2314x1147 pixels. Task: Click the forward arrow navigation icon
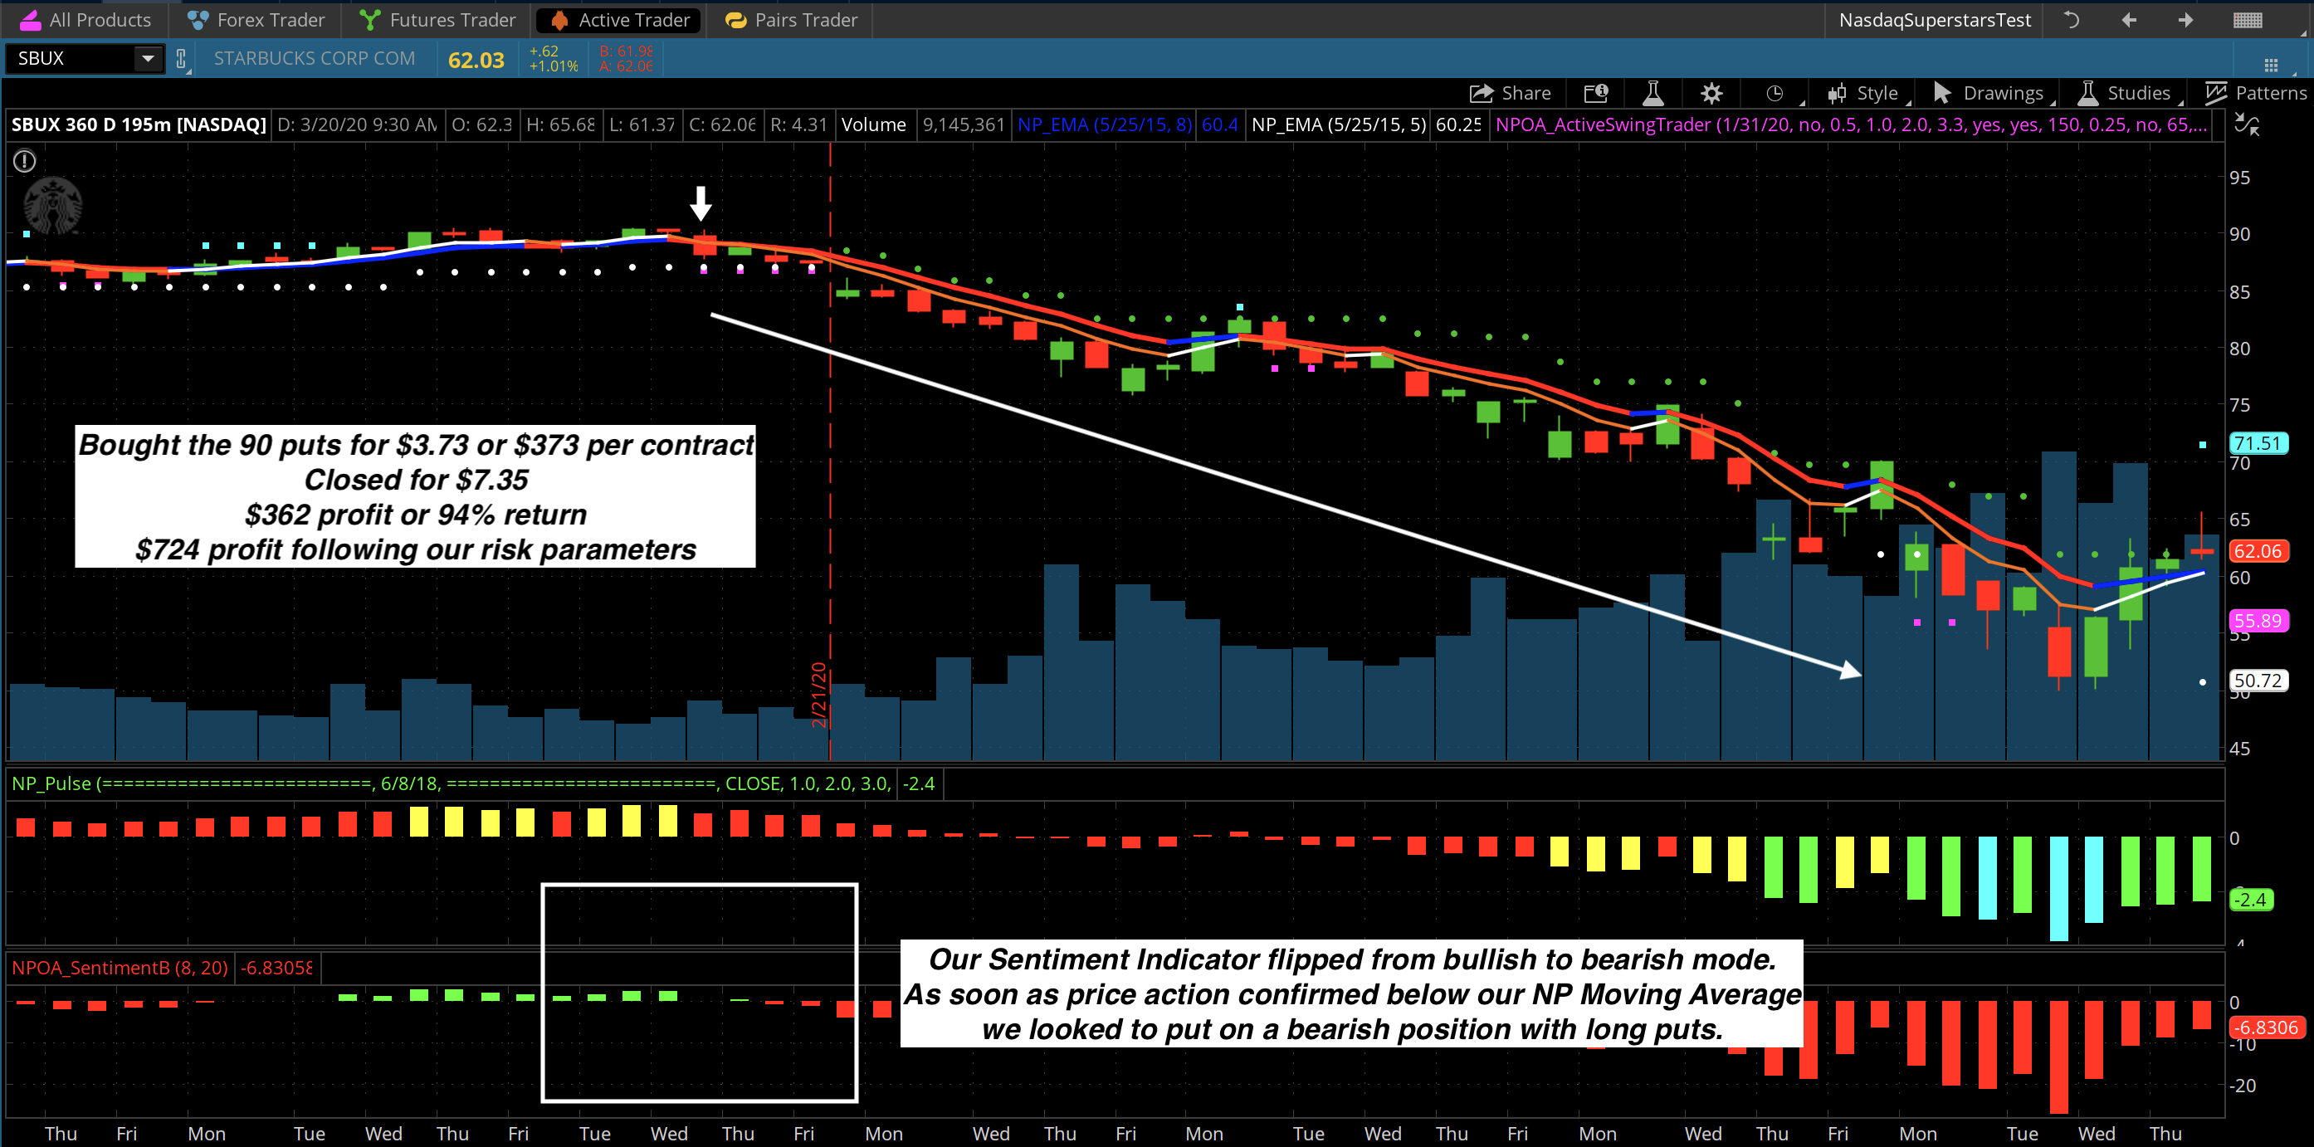(2185, 20)
